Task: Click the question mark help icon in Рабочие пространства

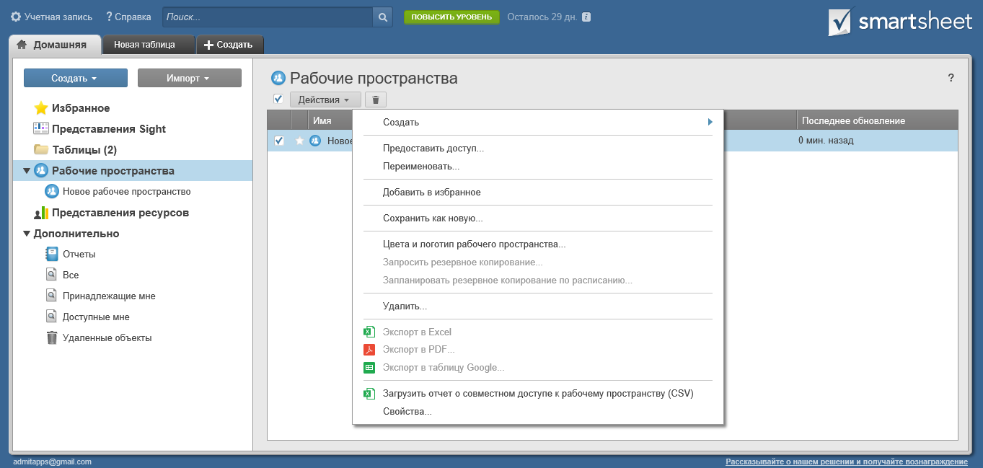Action: click(x=950, y=78)
